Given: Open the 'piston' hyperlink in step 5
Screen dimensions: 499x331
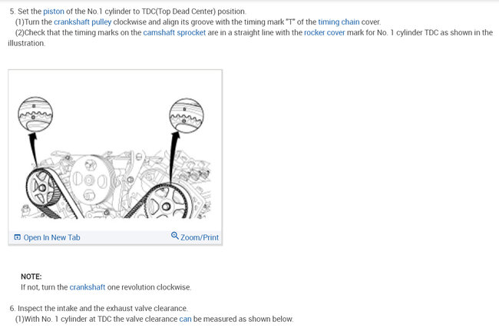Looking at the screenshot, I should pos(54,12).
